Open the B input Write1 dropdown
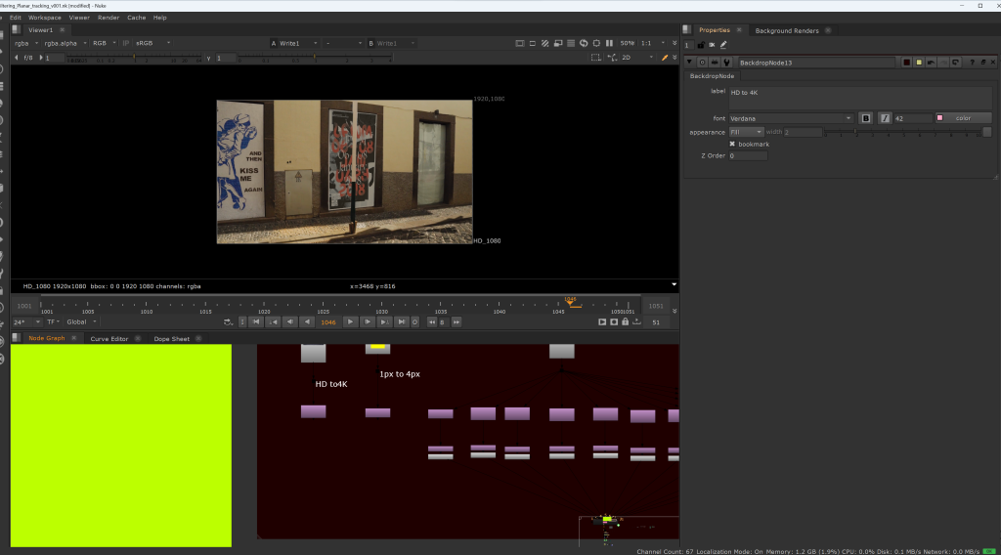 pyautogui.click(x=391, y=43)
